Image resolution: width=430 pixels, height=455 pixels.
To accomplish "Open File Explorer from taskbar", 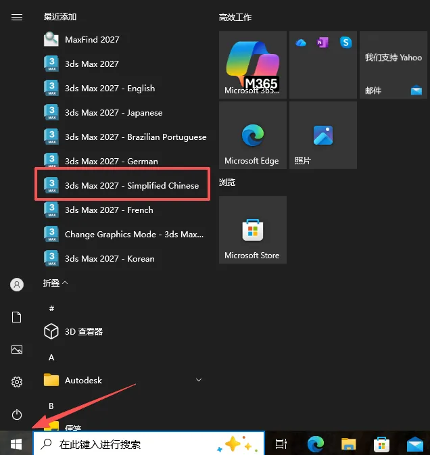I will tap(348, 444).
